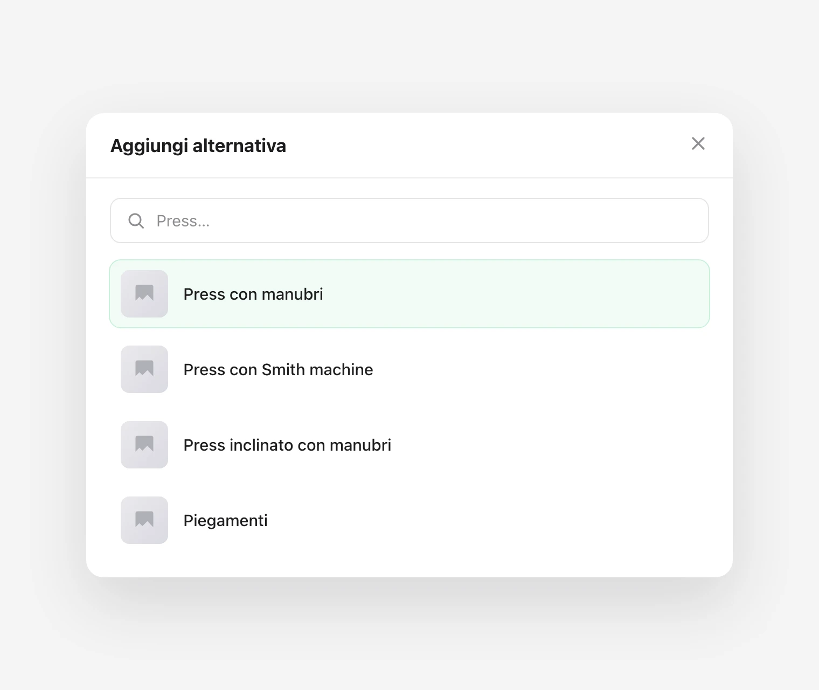Click the magnifier search icon
The height and width of the screenshot is (690, 819).
click(136, 220)
